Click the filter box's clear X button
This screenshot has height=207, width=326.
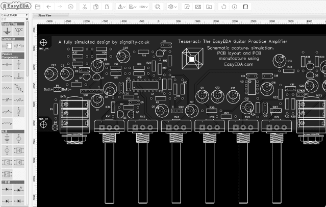click(27, 19)
